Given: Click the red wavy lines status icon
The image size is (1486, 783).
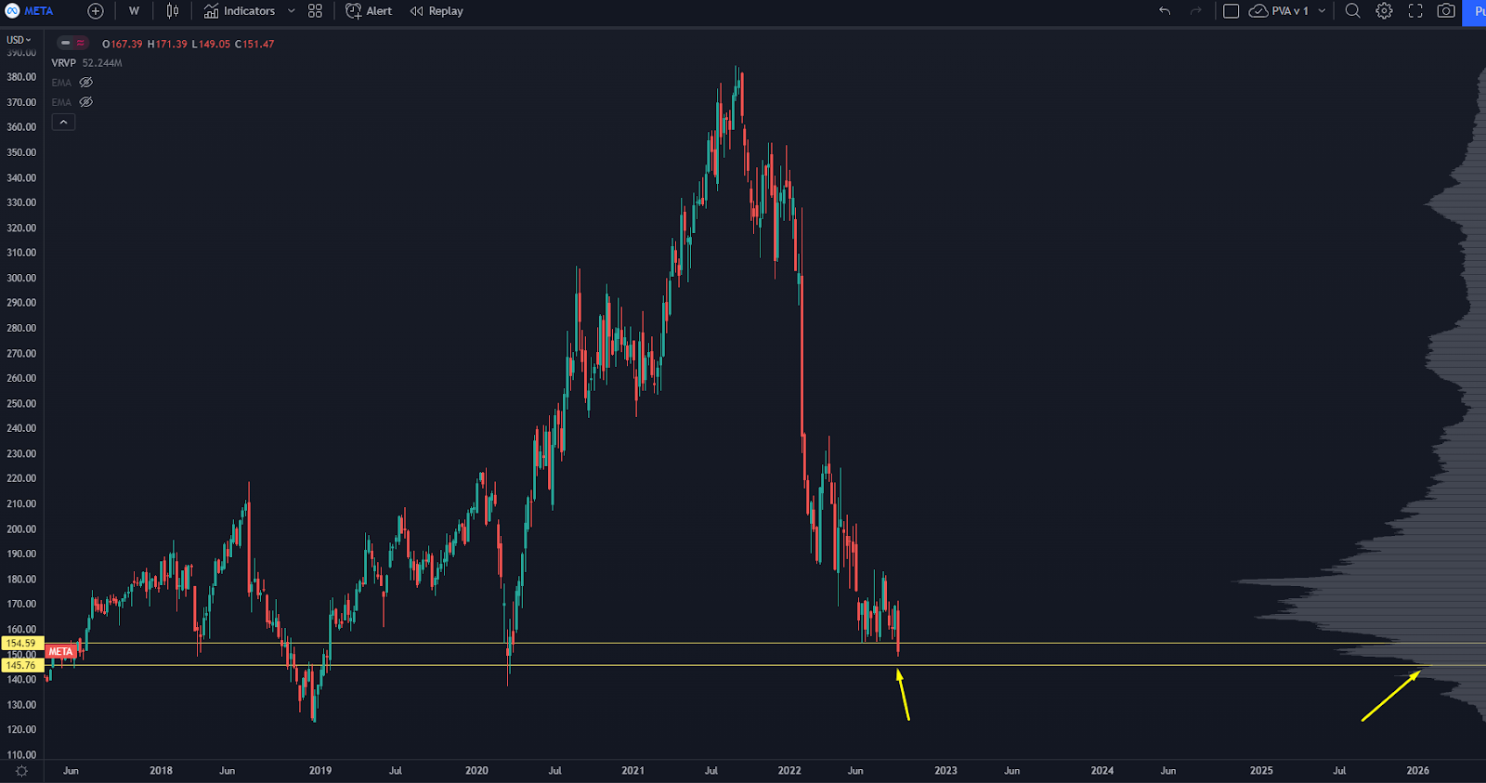Looking at the screenshot, I should coord(81,43).
